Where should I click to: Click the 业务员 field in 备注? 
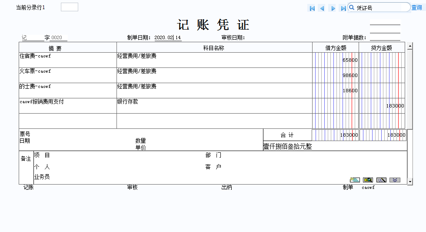[x=42, y=177]
